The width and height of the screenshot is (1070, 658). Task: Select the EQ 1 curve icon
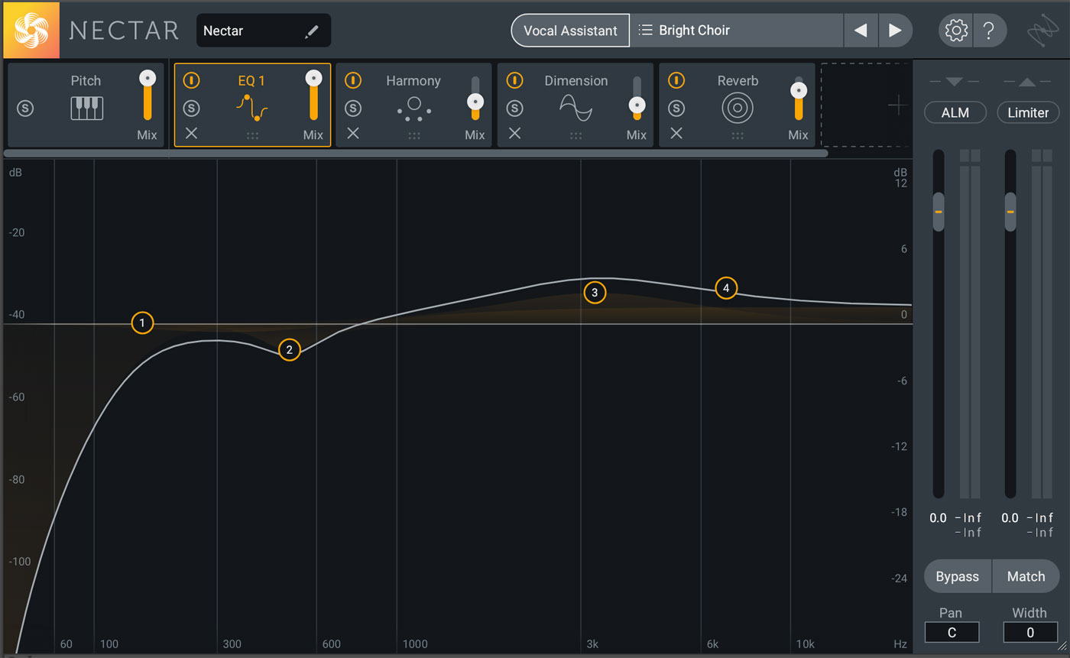(x=251, y=108)
